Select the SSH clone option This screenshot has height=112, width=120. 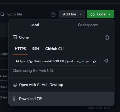35,49
